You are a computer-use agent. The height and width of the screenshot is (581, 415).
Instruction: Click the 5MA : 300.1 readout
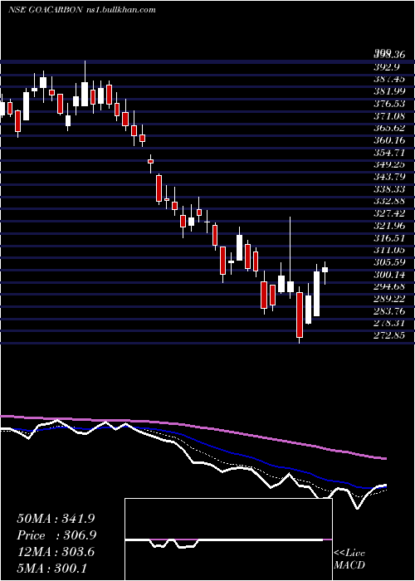click(51, 569)
